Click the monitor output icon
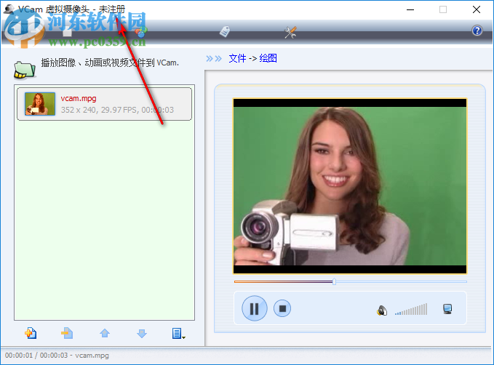The width and height of the screenshot is (494, 365). point(447,309)
